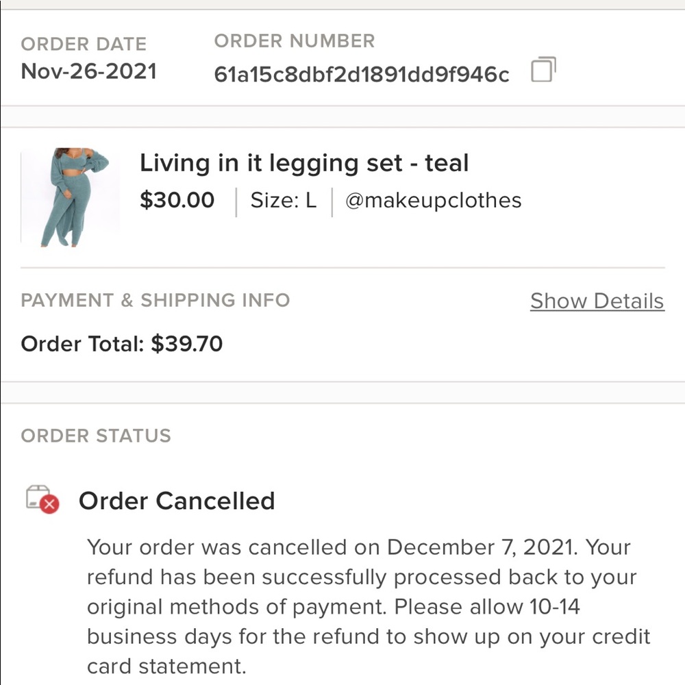Open the teal legging set product thumbnail

tap(71, 197)
